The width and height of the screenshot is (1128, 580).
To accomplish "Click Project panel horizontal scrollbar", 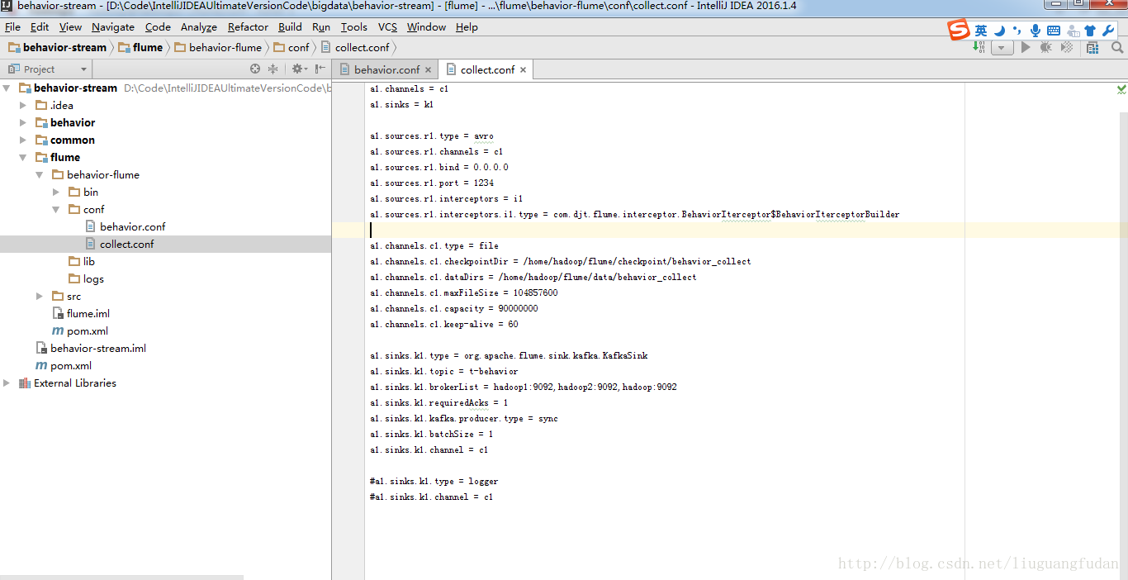I will [x=121, y=577].
